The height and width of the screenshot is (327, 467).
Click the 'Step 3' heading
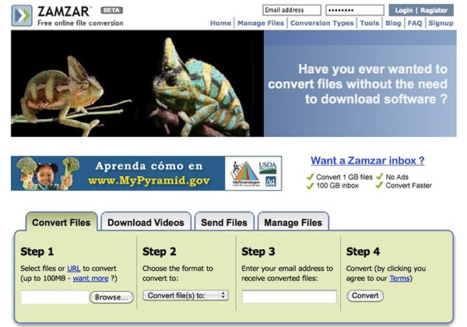(258, 251)
